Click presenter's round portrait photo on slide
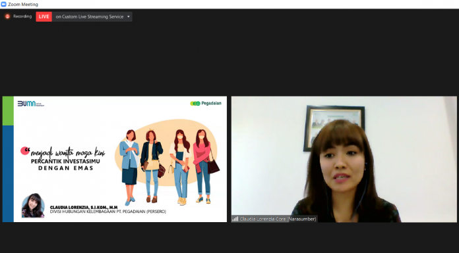 pos(33,206)
